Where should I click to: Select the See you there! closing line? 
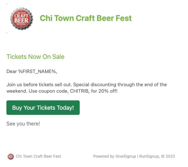tap(23, 124)
